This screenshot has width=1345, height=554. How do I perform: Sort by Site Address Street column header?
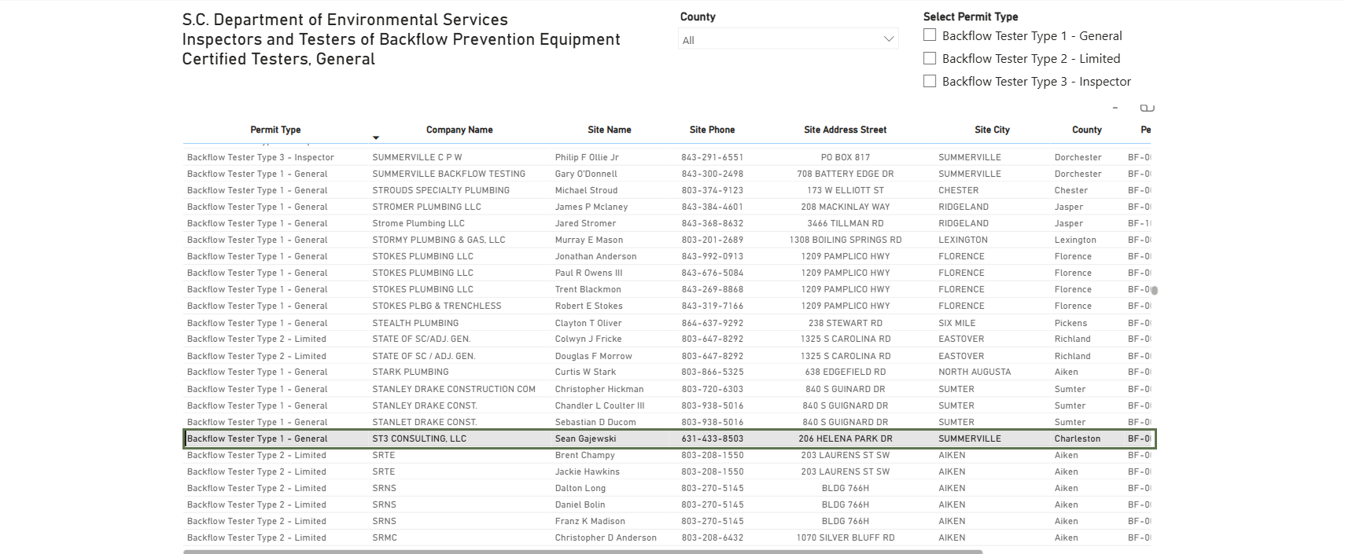click(x=845, y=130)
